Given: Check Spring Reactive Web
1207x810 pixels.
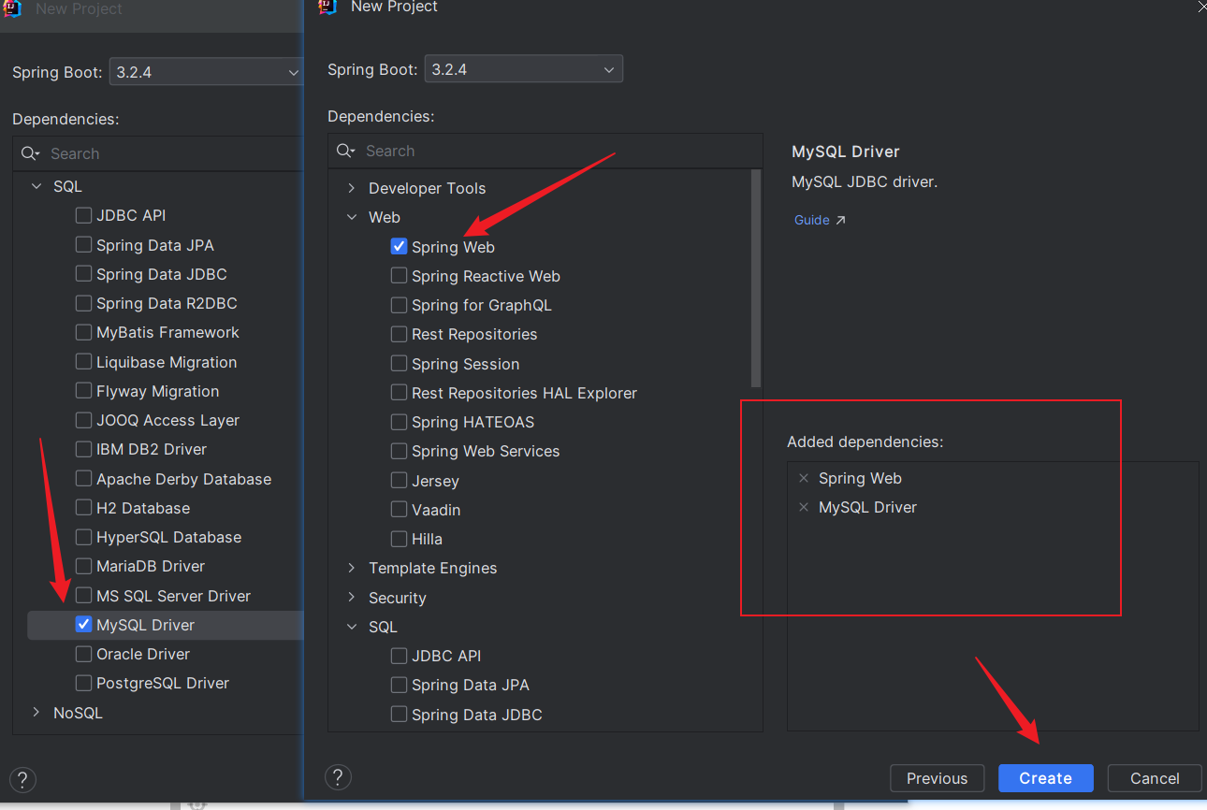Looking at the screenshot, I should pos(399,276).
